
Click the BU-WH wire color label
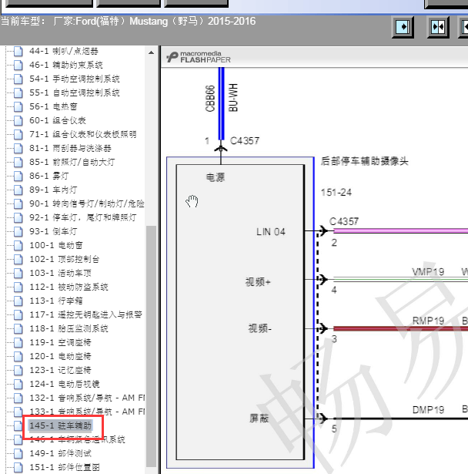pyautogui.click(x=233, y=98)
